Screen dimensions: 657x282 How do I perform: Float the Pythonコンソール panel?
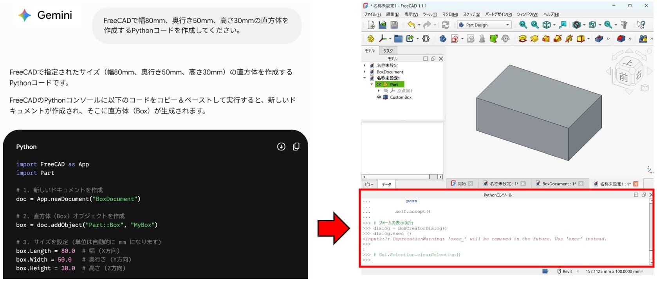pos(644,195)
